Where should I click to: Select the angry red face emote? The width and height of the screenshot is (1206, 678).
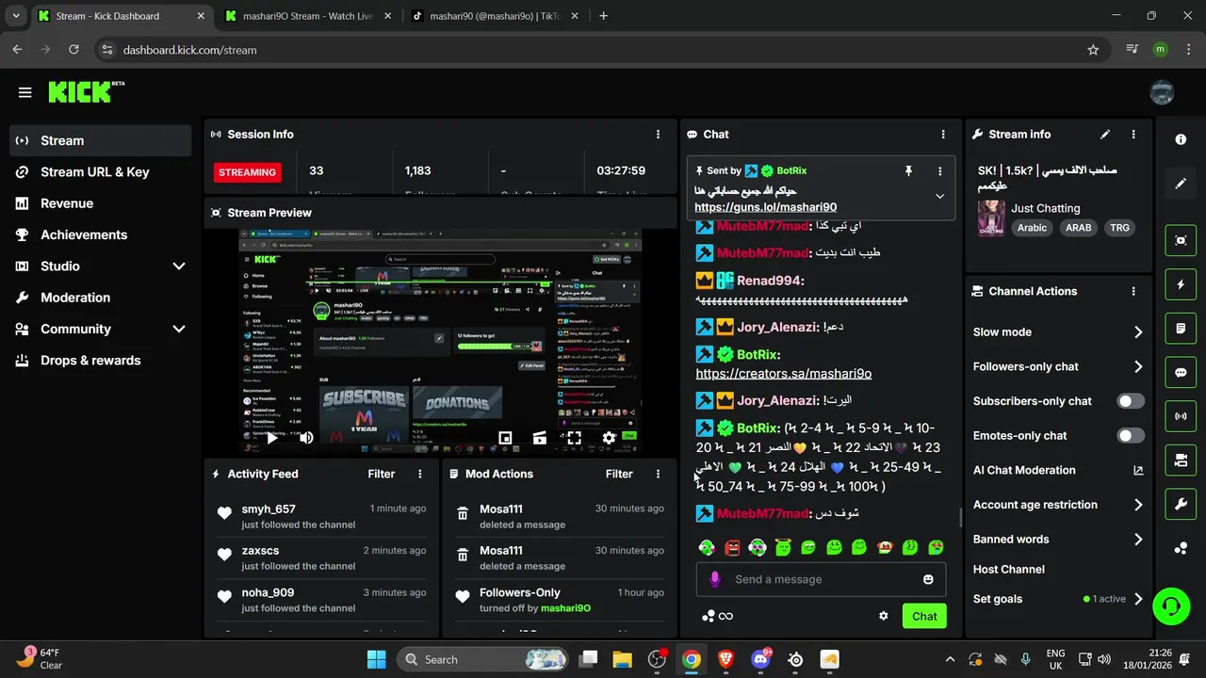732,547
